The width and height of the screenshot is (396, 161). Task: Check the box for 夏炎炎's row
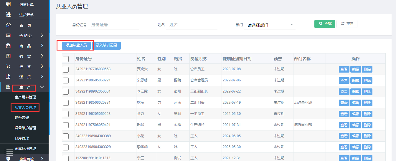point(66,69)
